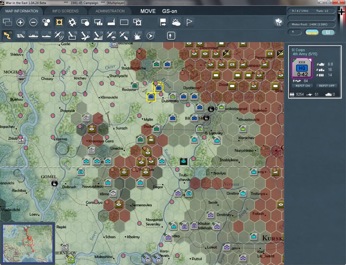346x265 pixels.
Task: Select the HQ counter near Roslavl
Action: [x=135, y=86]
